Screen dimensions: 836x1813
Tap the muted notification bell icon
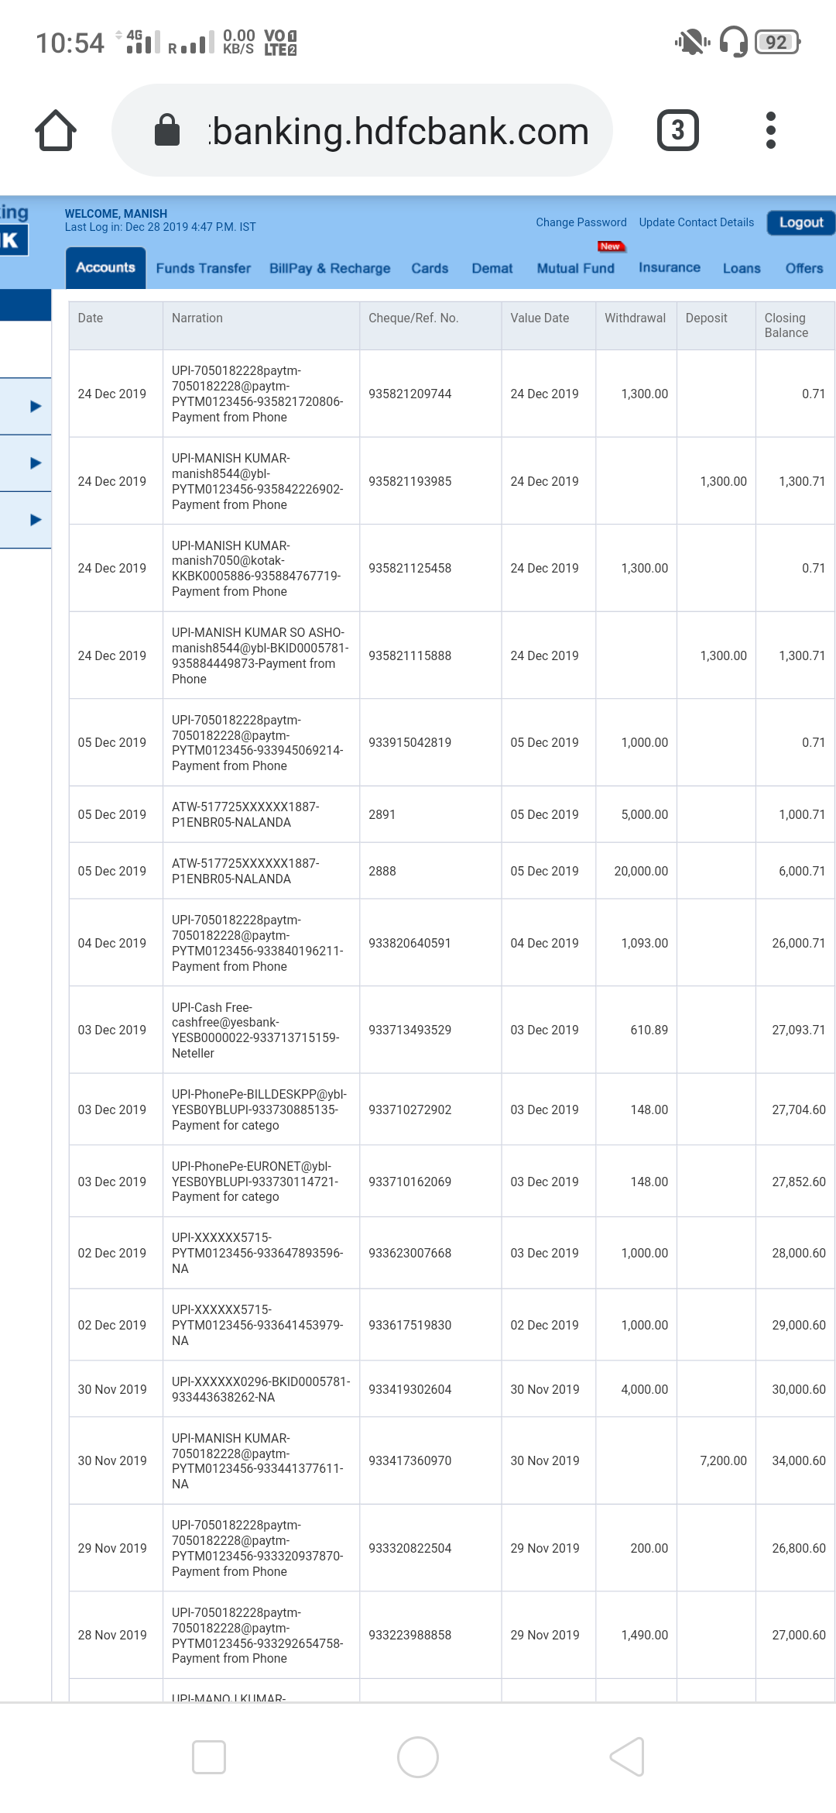click(692, 42)
